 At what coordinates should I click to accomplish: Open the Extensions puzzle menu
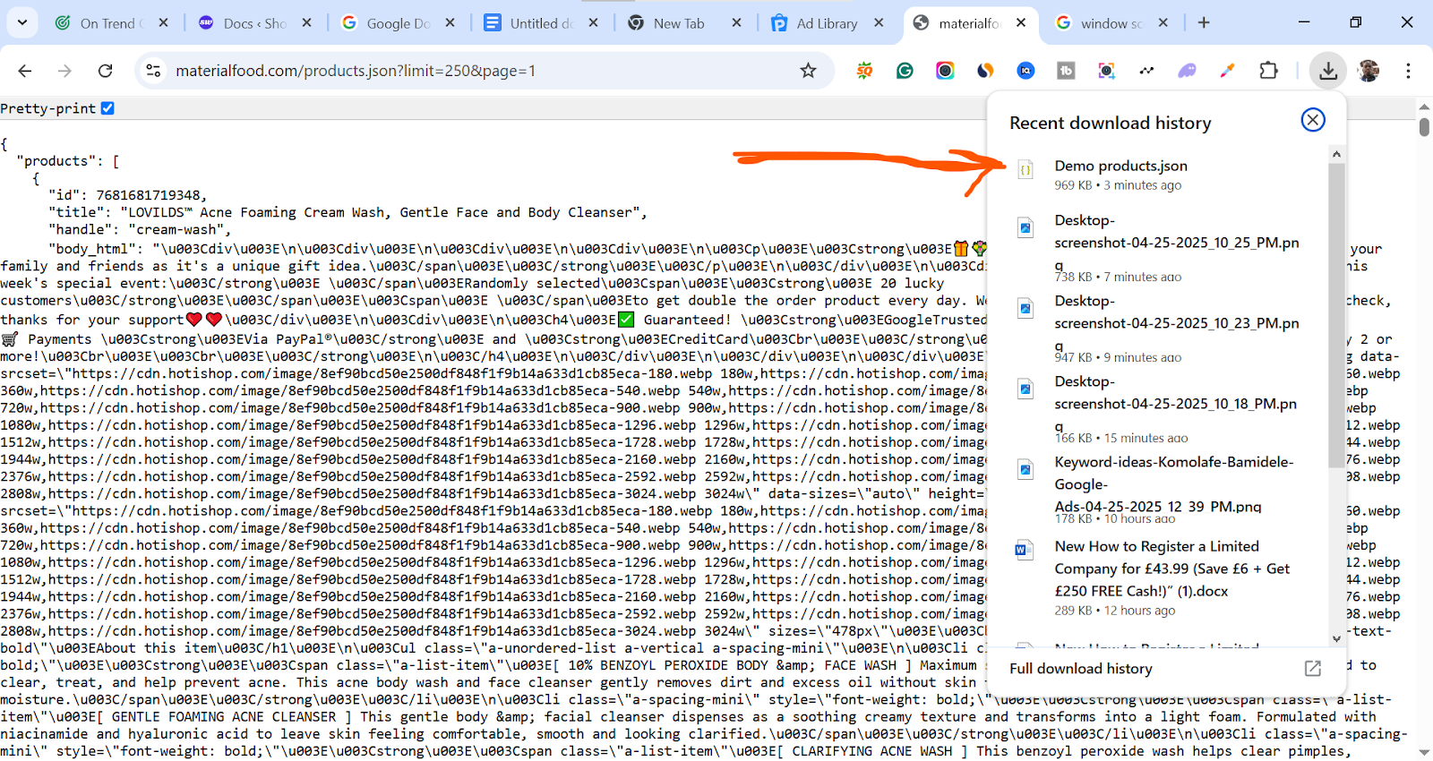point(1268,71)
